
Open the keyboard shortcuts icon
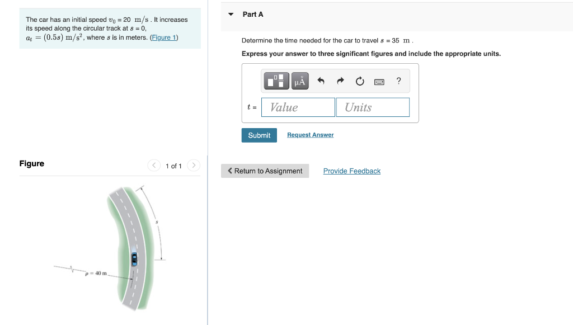(379, 81)
